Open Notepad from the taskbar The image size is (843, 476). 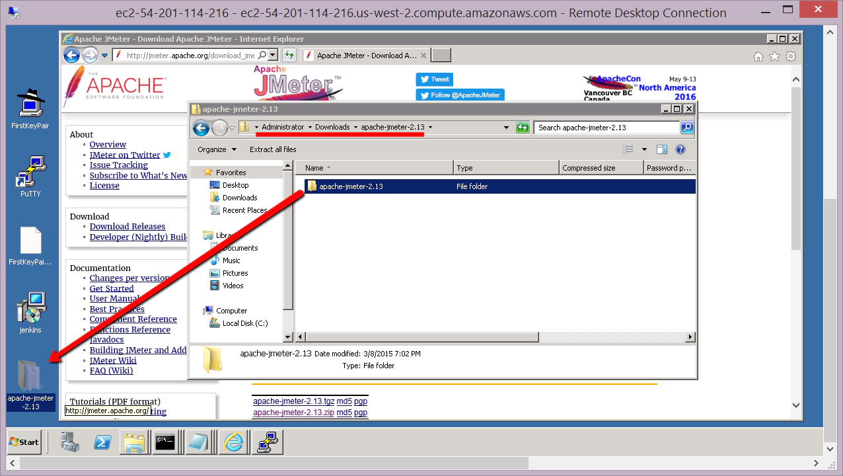pos(200,442)
